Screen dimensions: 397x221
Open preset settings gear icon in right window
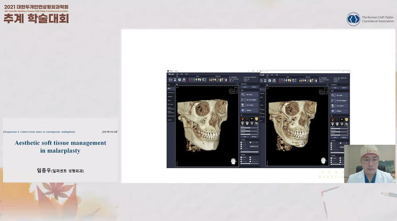[x=346, y=124]
